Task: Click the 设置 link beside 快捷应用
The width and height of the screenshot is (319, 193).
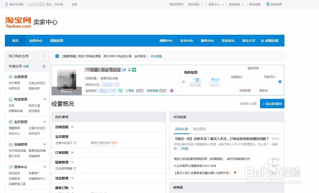Action: pyautogui.click(x=26, y=66)
